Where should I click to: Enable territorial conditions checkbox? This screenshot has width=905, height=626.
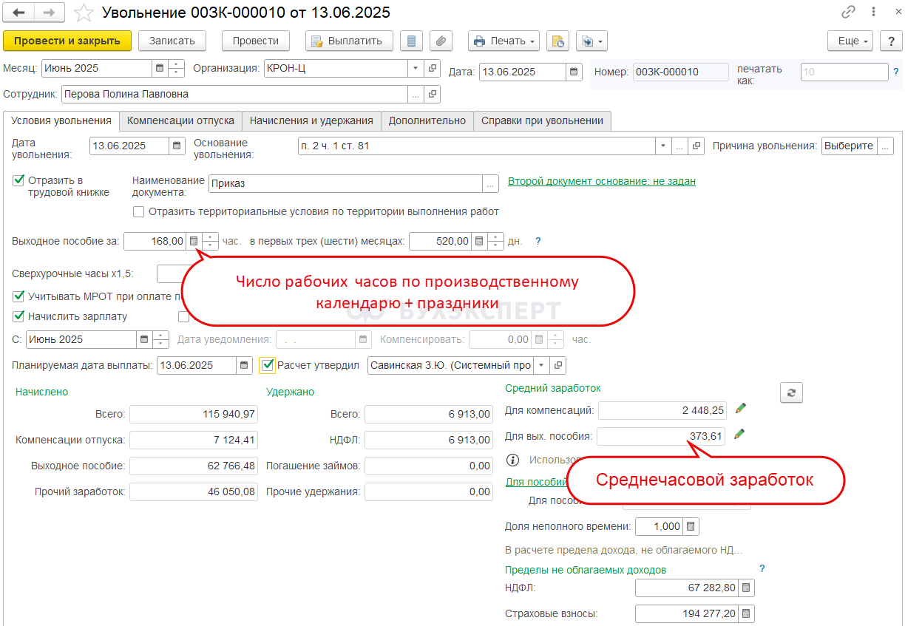[x=138, y=211]
